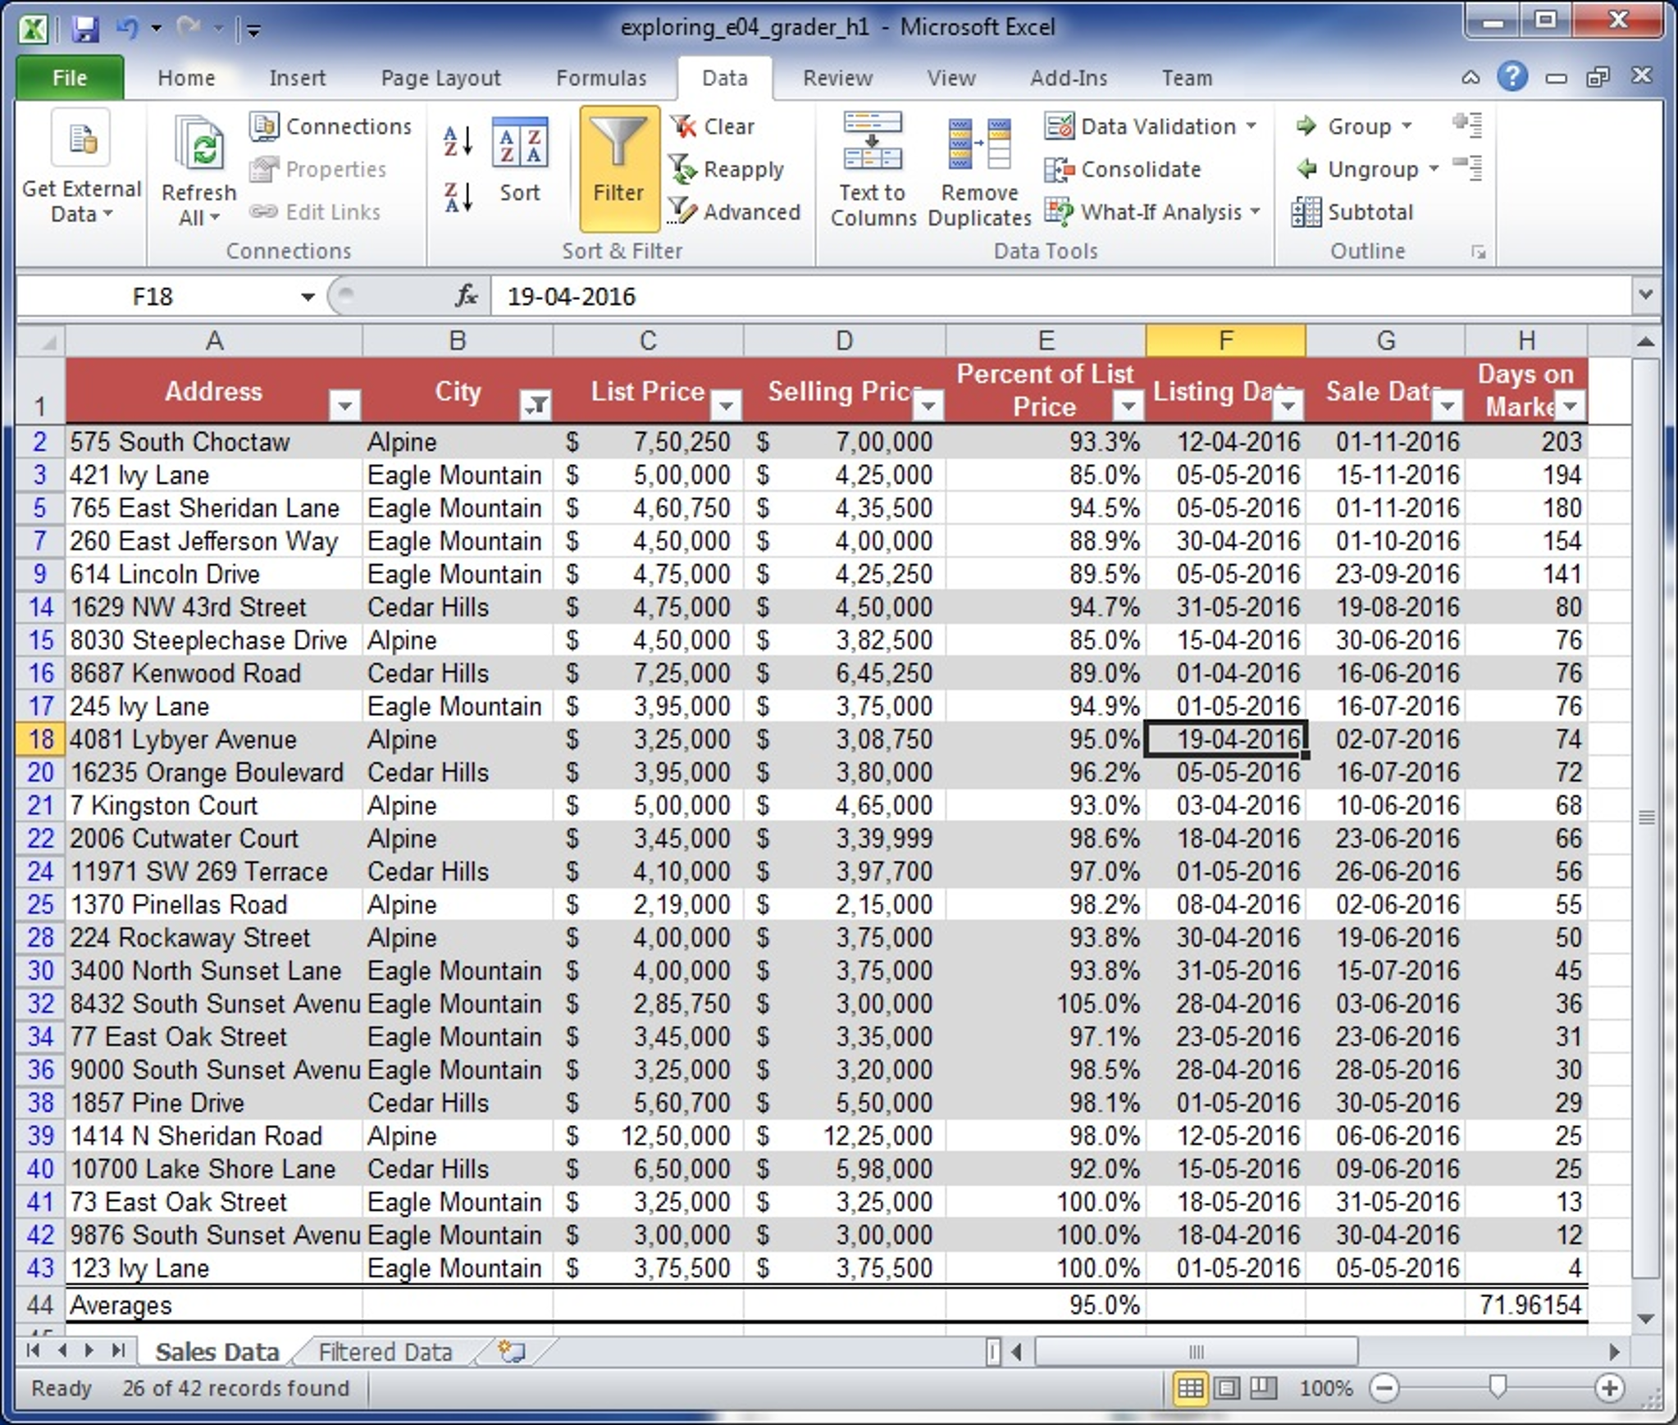Open Connections in Data ribbon

pyautogui.click(x=331, y=126)
